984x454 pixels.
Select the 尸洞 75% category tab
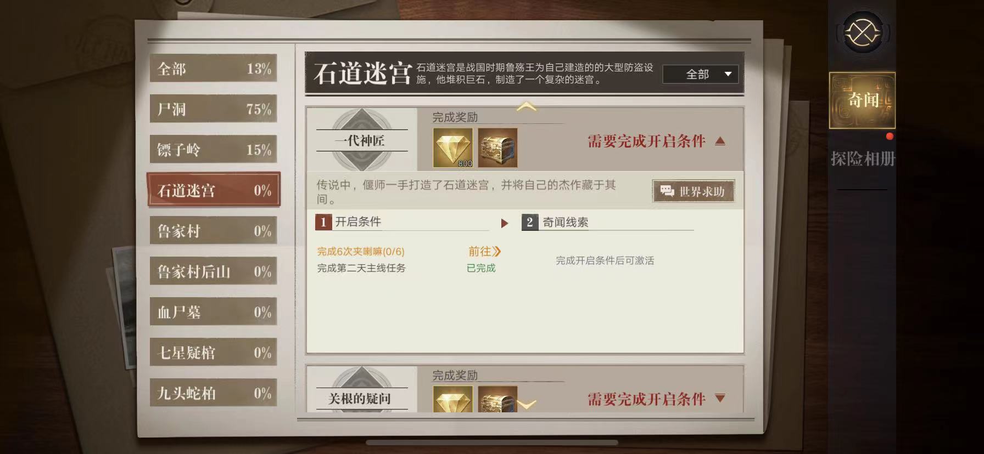pos(214,109)
